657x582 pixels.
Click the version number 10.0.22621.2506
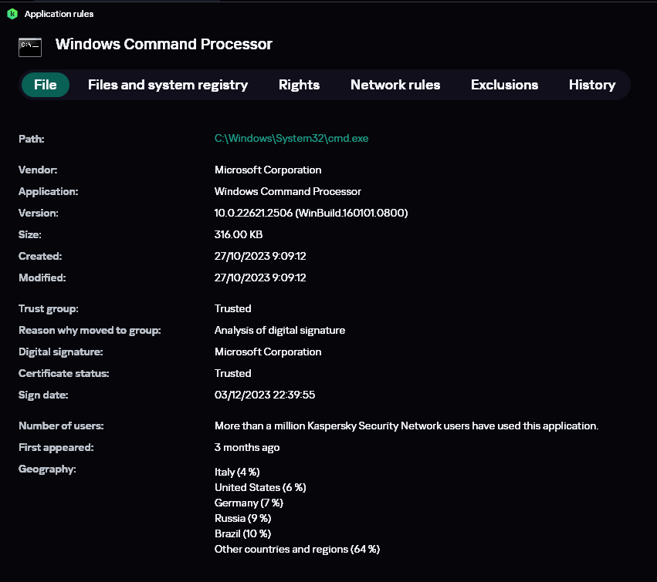[253, 213]
